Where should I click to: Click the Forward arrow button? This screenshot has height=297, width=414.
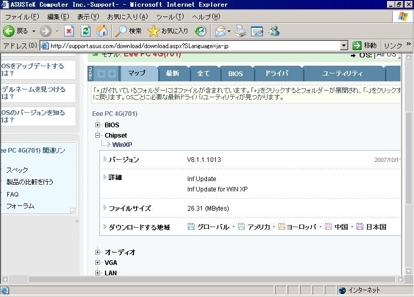[46, 31]
